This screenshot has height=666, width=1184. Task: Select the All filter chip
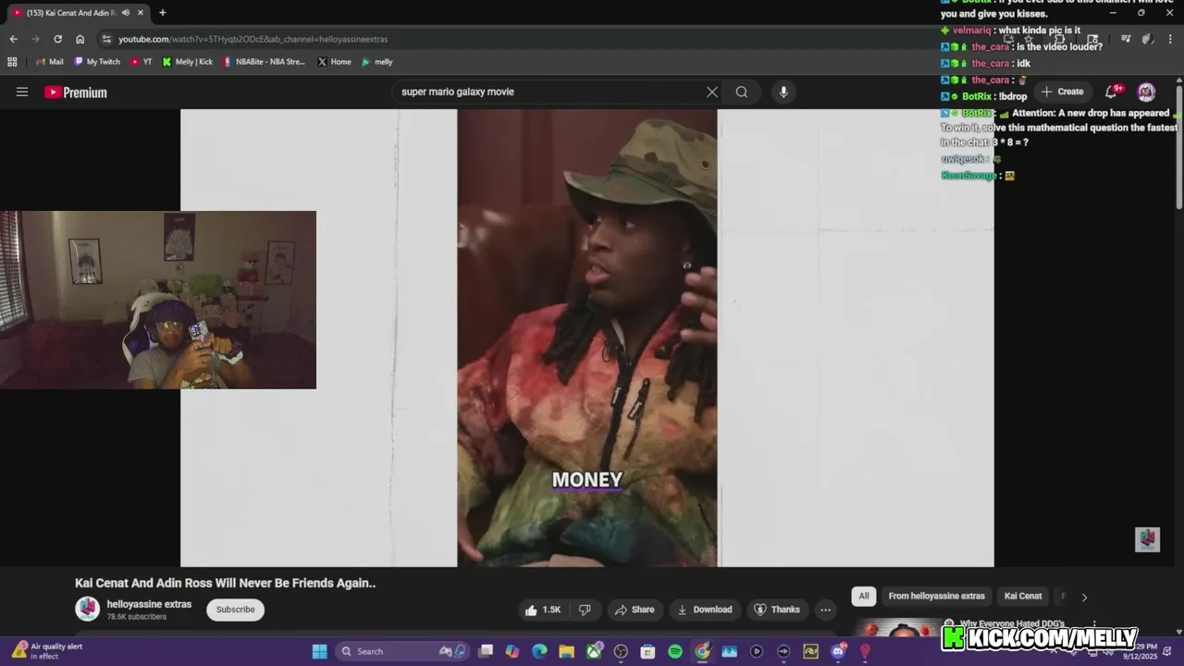[x=864, y=596]
